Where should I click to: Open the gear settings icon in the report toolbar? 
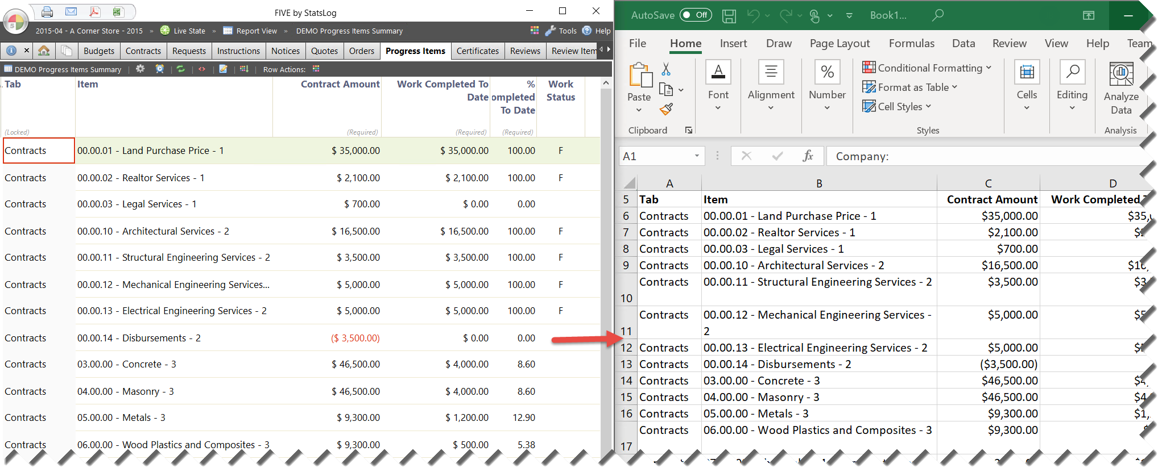click(x=140, y=69)
